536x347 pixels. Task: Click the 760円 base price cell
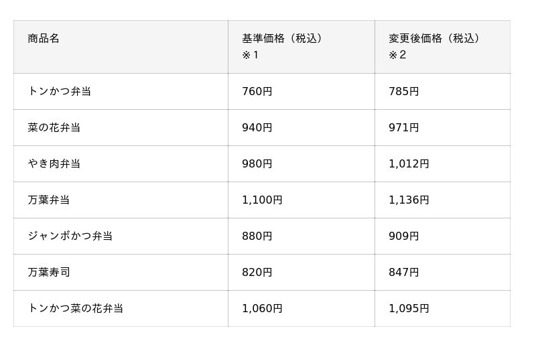pyautogui.click(x=257, y=91)
